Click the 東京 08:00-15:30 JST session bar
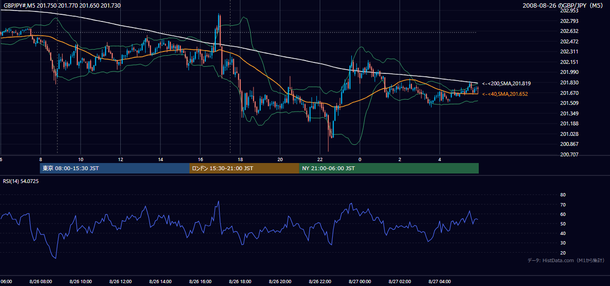Image resolution: width=610 pixels, height=286 pixels. pyautogui.click(x=115, y=168)
